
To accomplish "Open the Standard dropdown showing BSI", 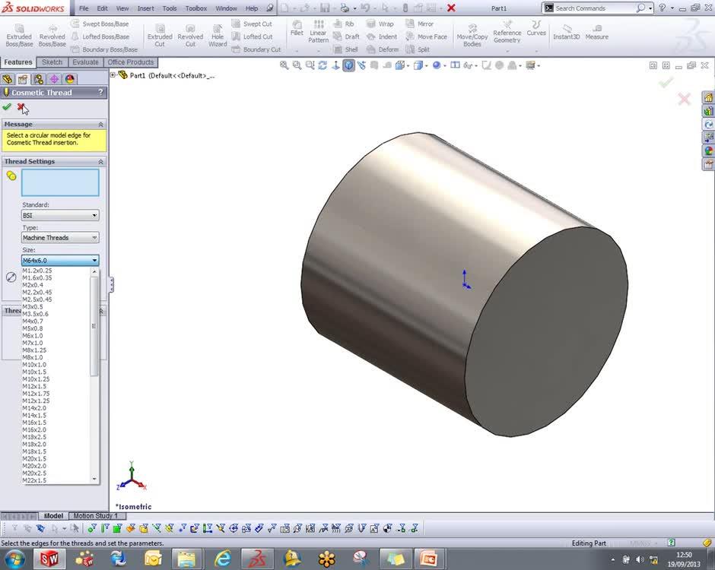I will point(60,216).
